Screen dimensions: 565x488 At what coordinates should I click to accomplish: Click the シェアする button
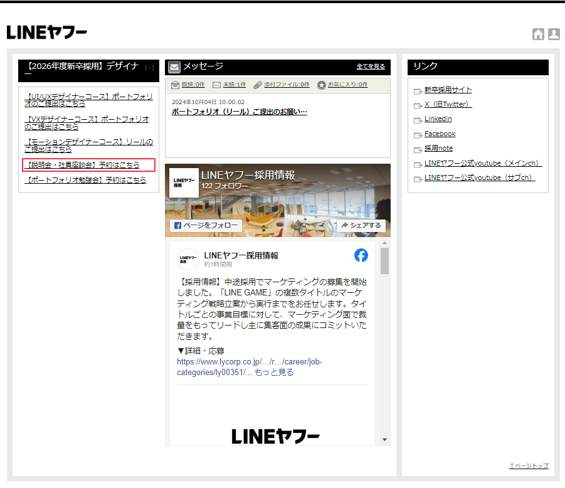[x=361, y=225]
